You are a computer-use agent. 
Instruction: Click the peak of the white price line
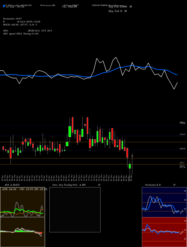(x=116, y=57)
